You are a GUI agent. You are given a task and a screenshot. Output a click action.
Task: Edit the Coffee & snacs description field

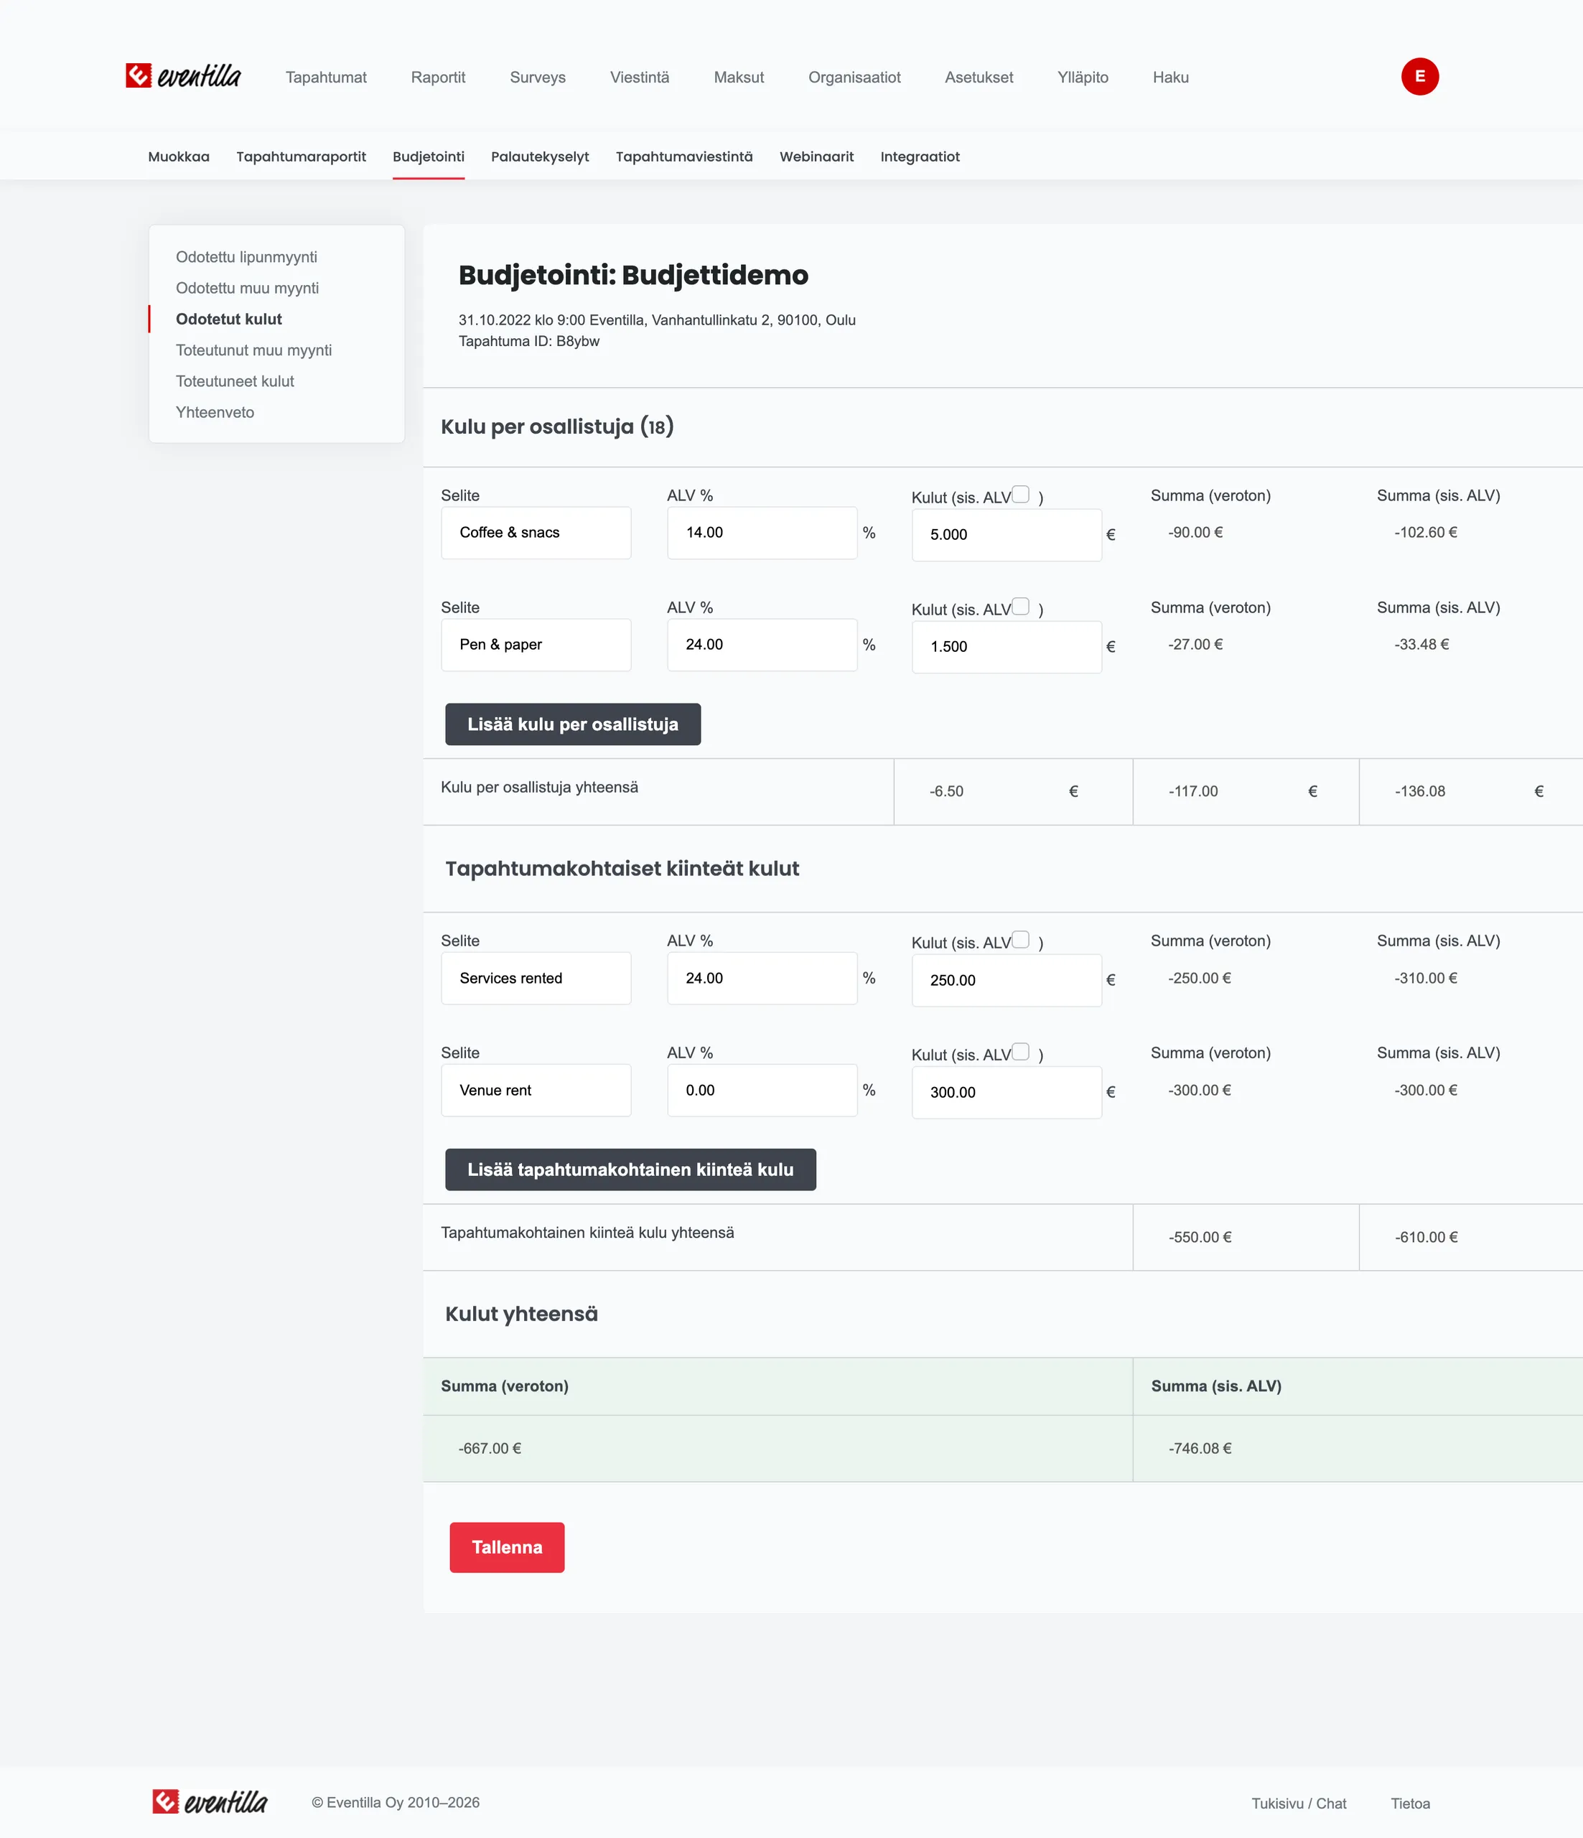coord(536,532)
